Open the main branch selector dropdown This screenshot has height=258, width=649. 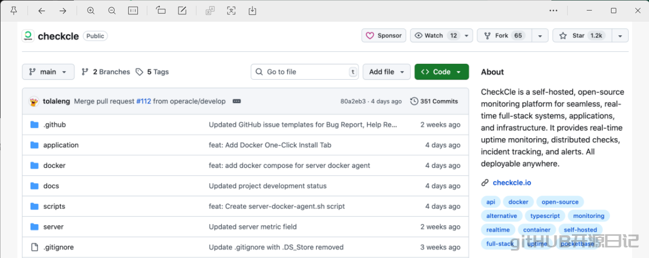coord(48,72)
